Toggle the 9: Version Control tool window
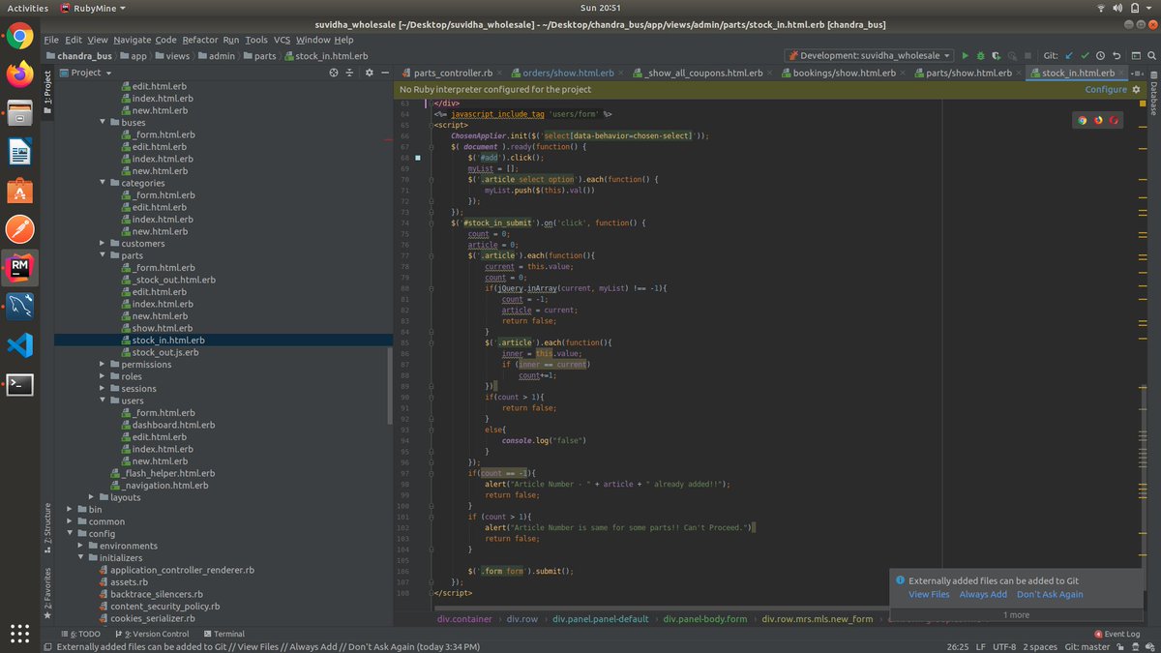Viewport: 1161px width, 653px height. click(x=150, y=634)
